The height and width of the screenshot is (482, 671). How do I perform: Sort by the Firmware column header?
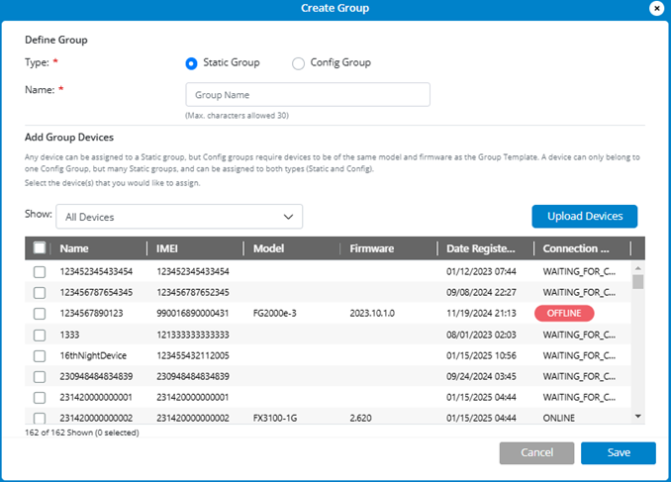[372, 248]
